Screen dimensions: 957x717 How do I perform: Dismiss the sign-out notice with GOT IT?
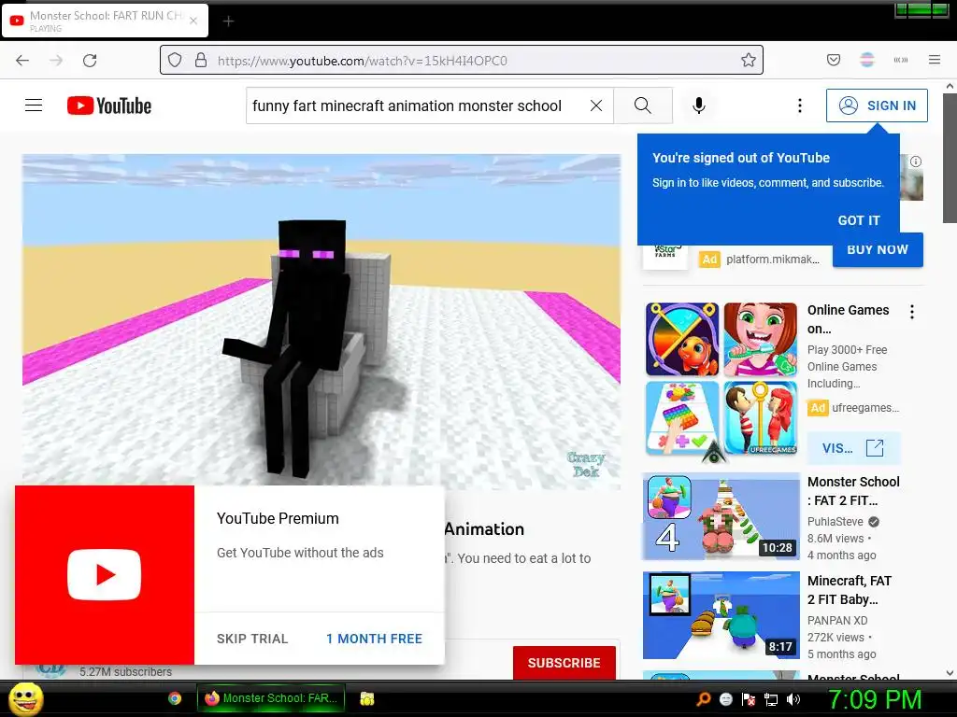pyautogui.click(x=859, y=220)
